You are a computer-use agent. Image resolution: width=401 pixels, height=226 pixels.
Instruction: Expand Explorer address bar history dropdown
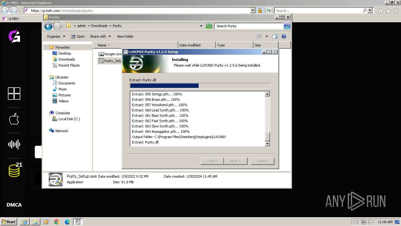click(201, 26)
